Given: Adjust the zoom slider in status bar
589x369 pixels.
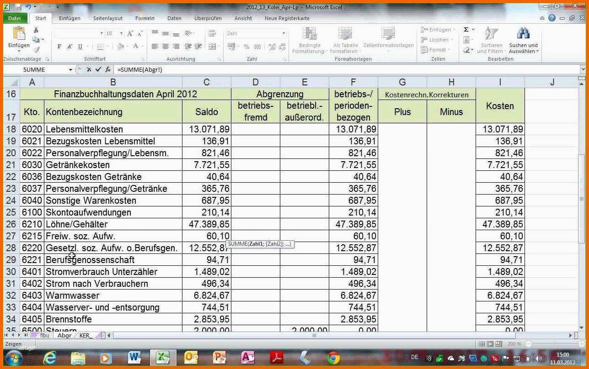Looking at the screenshot, I should point(529,343).
